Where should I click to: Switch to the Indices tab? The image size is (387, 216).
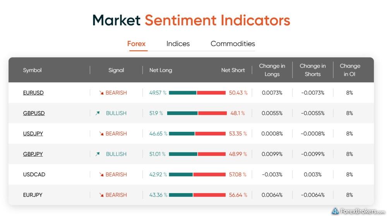[x=178, y=44]
